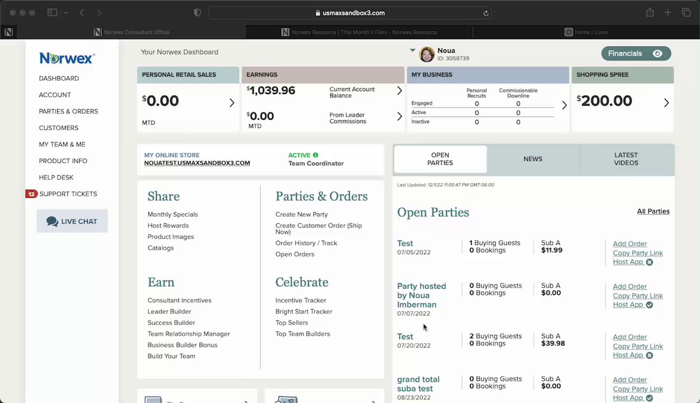
Task: Toggle Financials visibility eye
Action: [657, 53]
